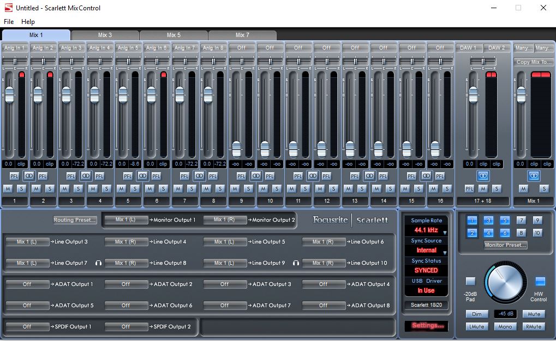Open the Anlg In 6 input source dropdown

pos(157,48)
